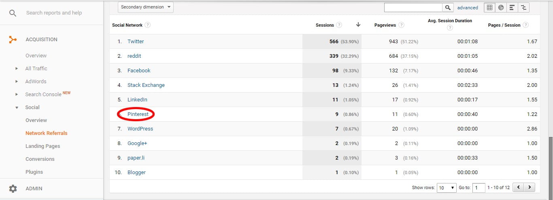The height and width of the screenshot is (200, 553).
Task: Open the Show rows dropdown
Action: [447, 187]
